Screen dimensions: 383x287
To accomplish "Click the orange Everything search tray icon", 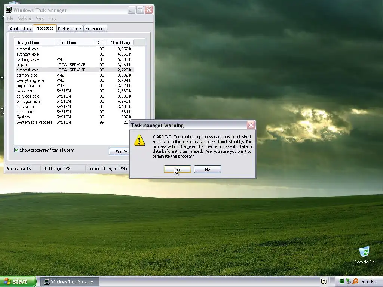I will click(x=355, y=281).
